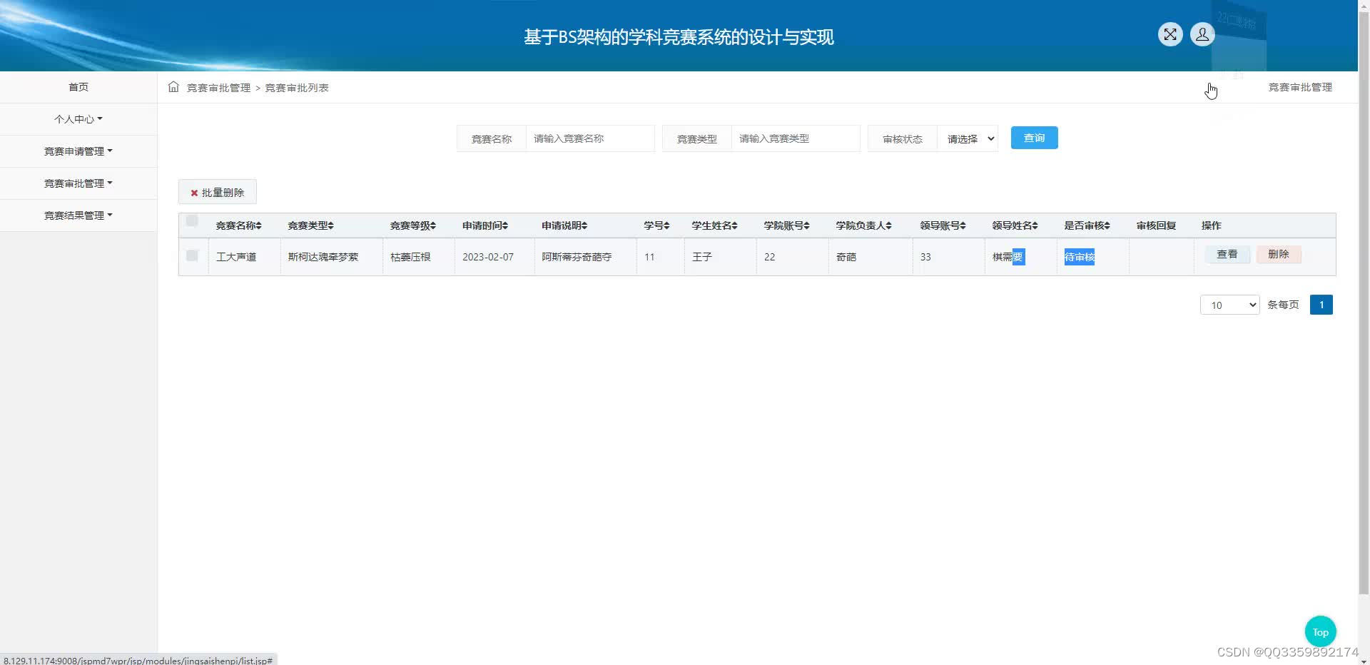Image resolution: width=1370 pixels, height=665 pixels.
Task: Sort by 竞赛等级 column arrows
Action: [x=432, y=225]
